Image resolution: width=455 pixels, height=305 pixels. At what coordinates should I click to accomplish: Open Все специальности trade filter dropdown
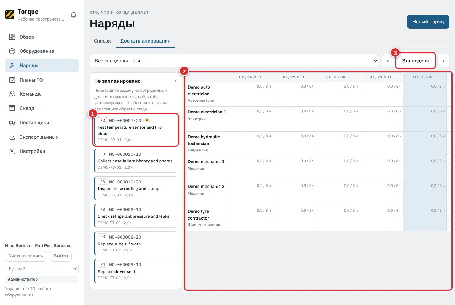click(235, 61)
